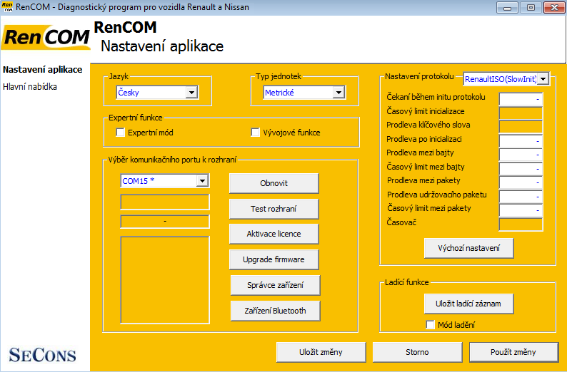Restore Výchozí nastavení protocol defaults
Image resolution: width=567 pixels, height=372 pixels.
(x=468, y=249)
